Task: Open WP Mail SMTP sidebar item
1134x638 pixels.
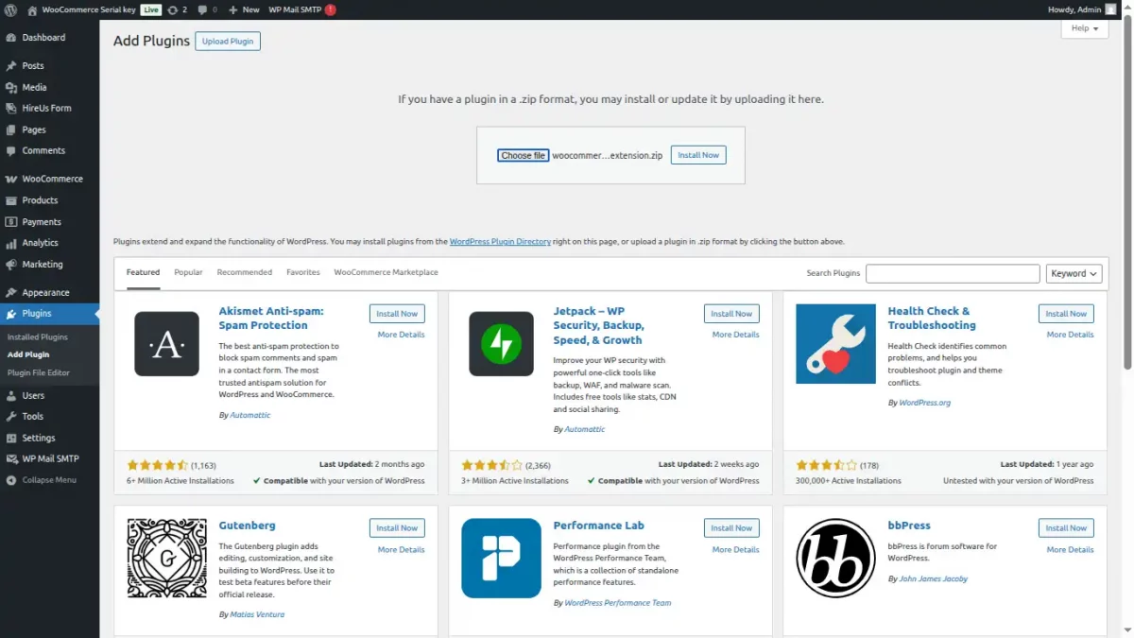Action: (49, 459)
